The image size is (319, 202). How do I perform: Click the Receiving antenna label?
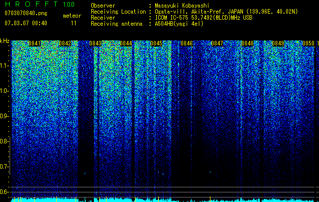pyautogui.click(x=117, y=24)
